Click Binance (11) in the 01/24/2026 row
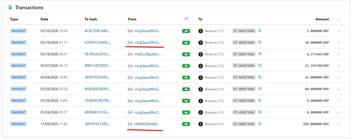 point(214,112)
